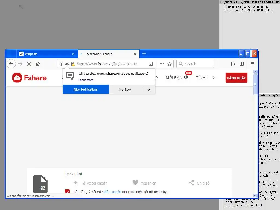
Task: Open notification permission icon in address bar
Action: 67,64
